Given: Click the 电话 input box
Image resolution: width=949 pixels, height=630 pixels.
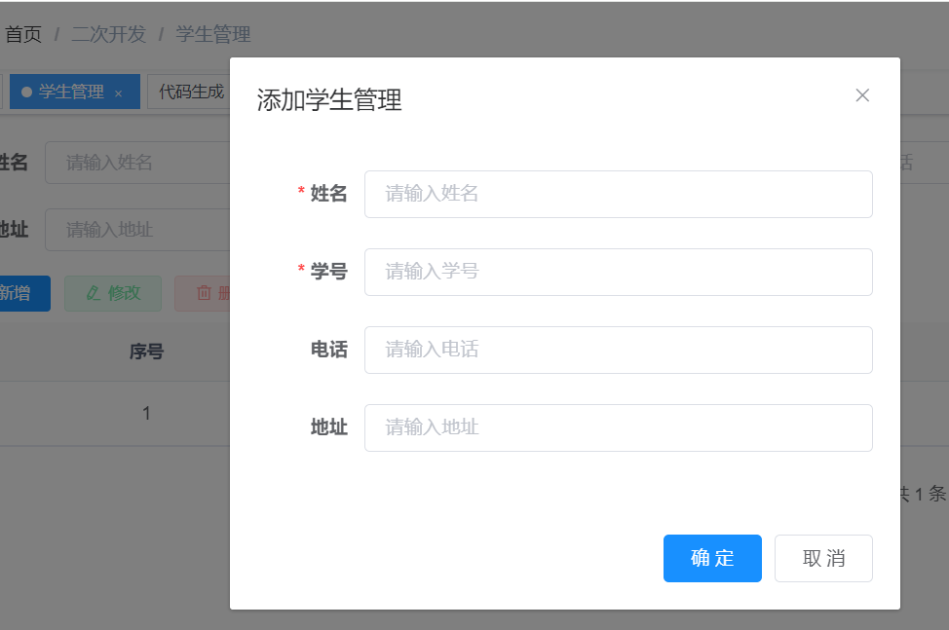Looking at the screenshot, I should (618, 350).
